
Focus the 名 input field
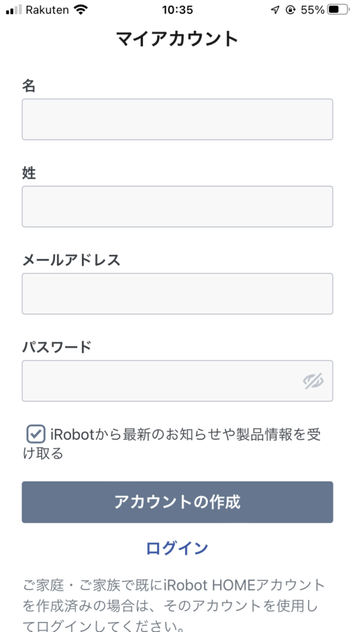pos(177,119)
